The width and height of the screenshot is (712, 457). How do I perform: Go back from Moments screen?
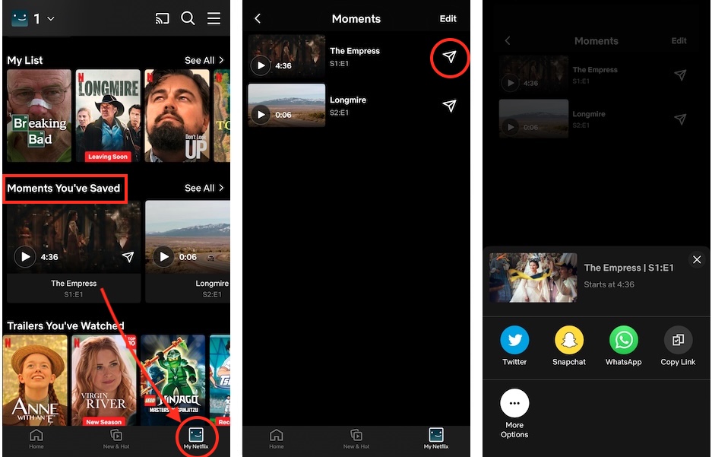258,18
